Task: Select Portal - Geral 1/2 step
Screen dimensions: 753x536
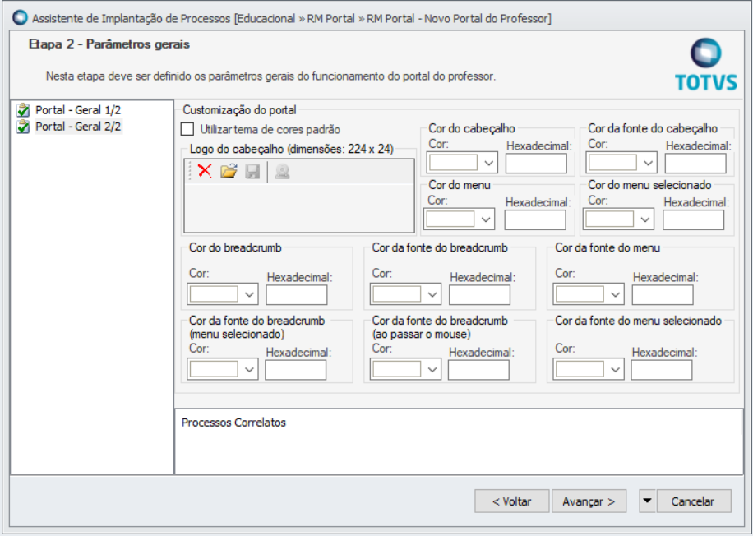Action: pos(78,109)
